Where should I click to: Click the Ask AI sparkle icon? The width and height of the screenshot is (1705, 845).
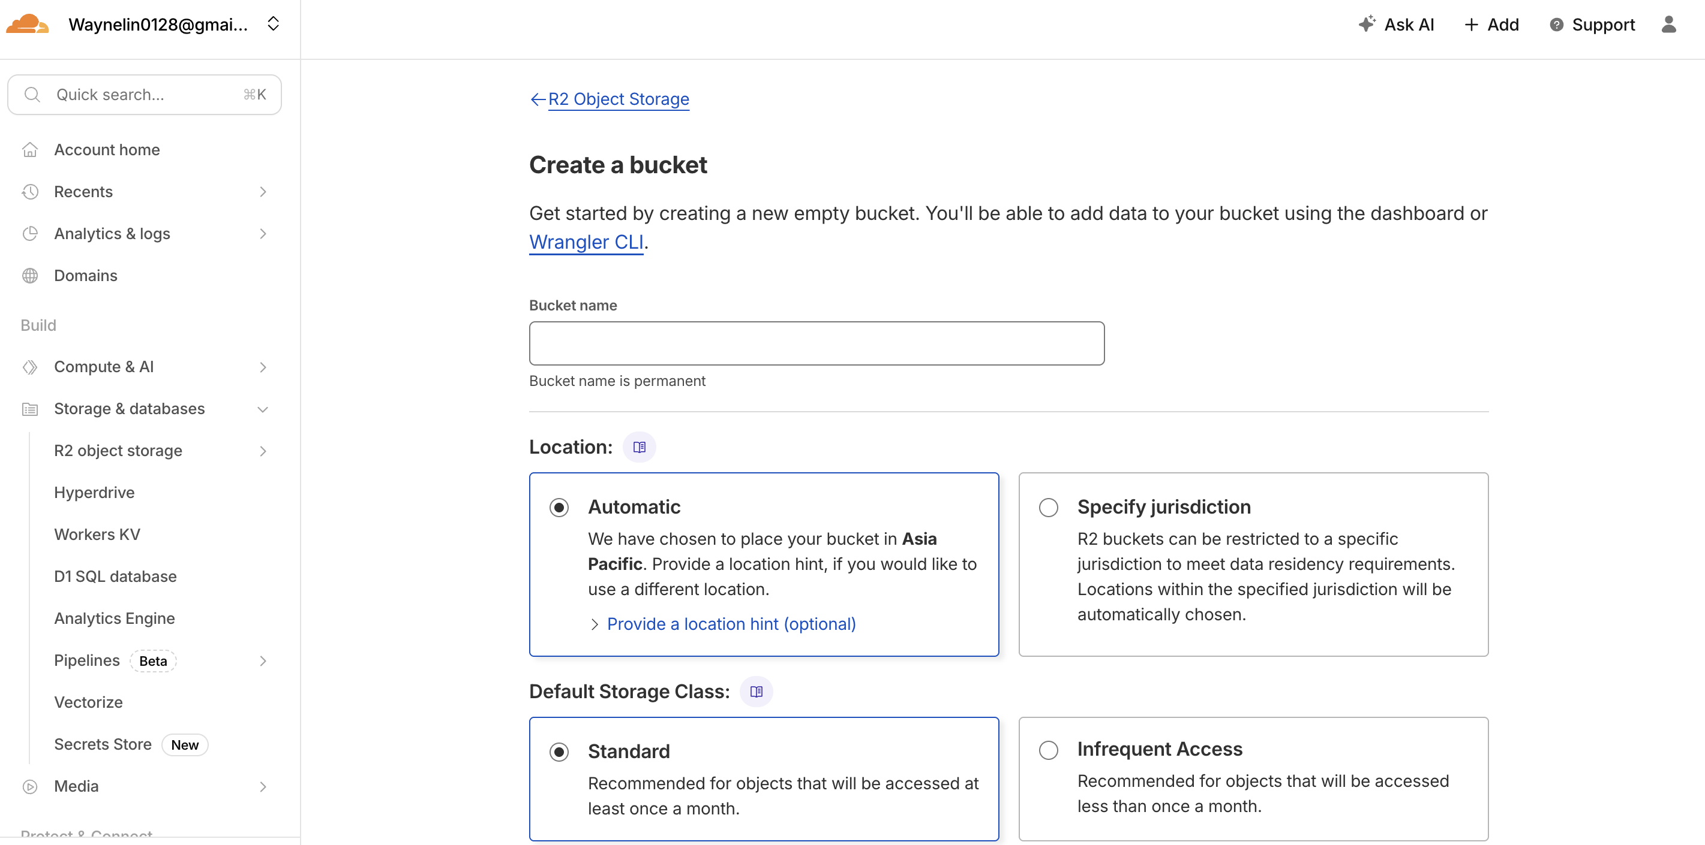1366,25
